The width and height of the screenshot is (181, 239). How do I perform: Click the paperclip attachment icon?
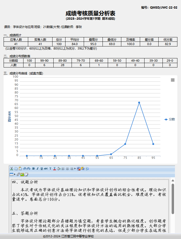[x=18, y=174]
